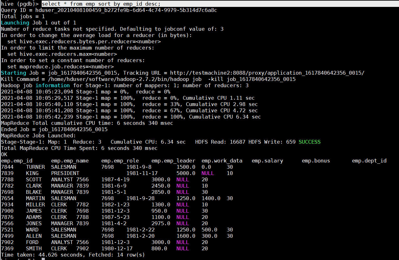Click the emp.emp_leader column header
The width and height of the screenshot is (399, 260).
pos(173,161)
